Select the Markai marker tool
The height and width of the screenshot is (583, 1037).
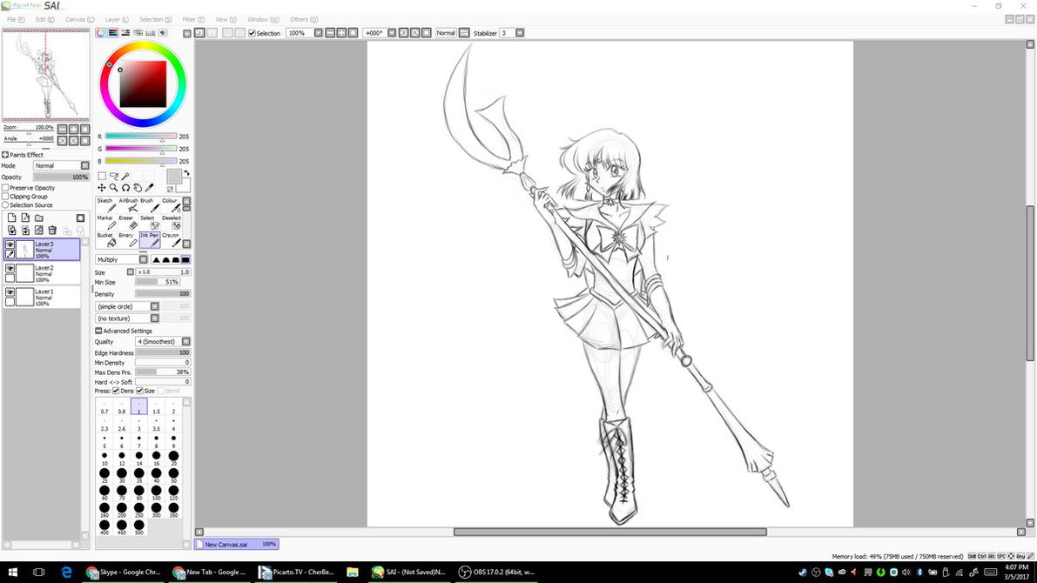[x=105, y=222]
